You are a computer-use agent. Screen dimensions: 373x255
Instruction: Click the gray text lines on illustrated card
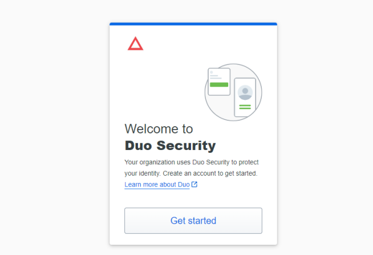pos(216,77)
